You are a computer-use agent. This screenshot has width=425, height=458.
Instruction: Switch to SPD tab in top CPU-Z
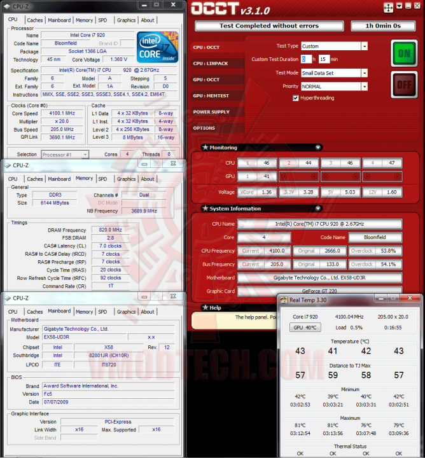[x=102, y=20]
